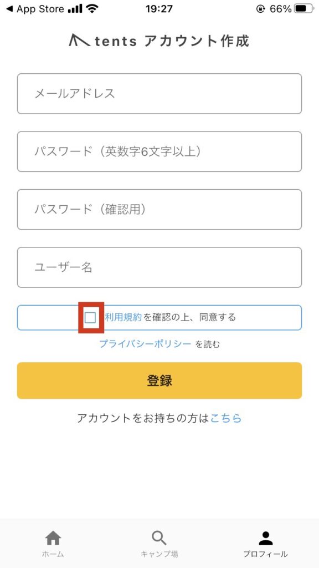
Task: Open the campsite search magnifier icon
Action: [x=159, y=538]
